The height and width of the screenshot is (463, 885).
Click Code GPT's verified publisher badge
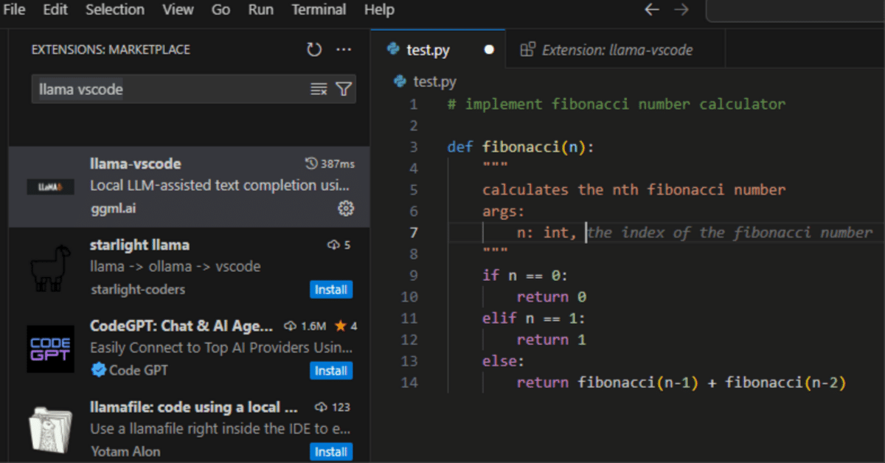[x=98, y=370]
